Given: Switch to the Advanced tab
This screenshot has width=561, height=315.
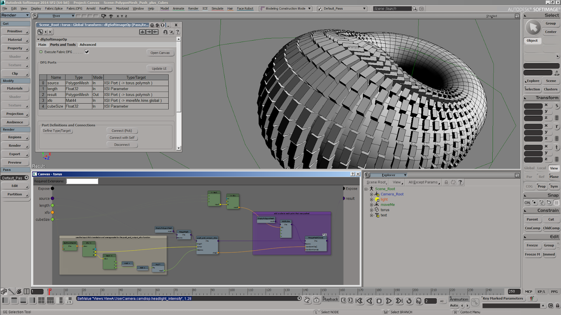Looking at the screenshot, I should tap(88, 45).
